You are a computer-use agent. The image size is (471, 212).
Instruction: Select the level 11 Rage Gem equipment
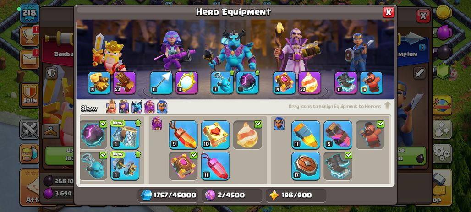pyautogui.click(x=215, y=166)
